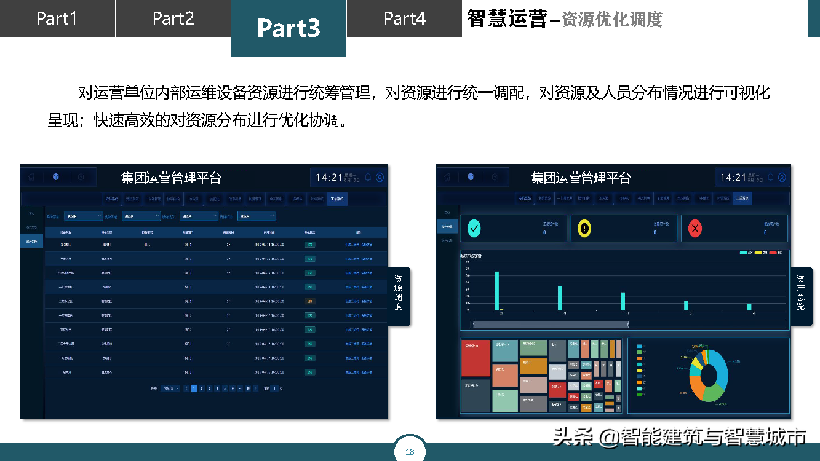
Task: Click the yellow exclamation warning icon
Action: point(584,228)
